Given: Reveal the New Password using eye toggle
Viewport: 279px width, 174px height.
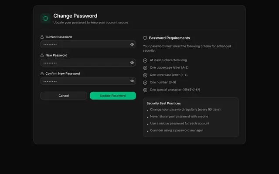Looking at the screenshot, I should coord(132,63).
